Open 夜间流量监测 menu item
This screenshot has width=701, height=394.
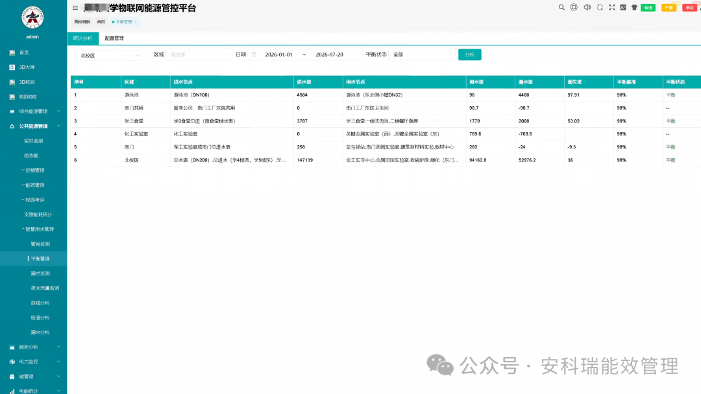45,288
